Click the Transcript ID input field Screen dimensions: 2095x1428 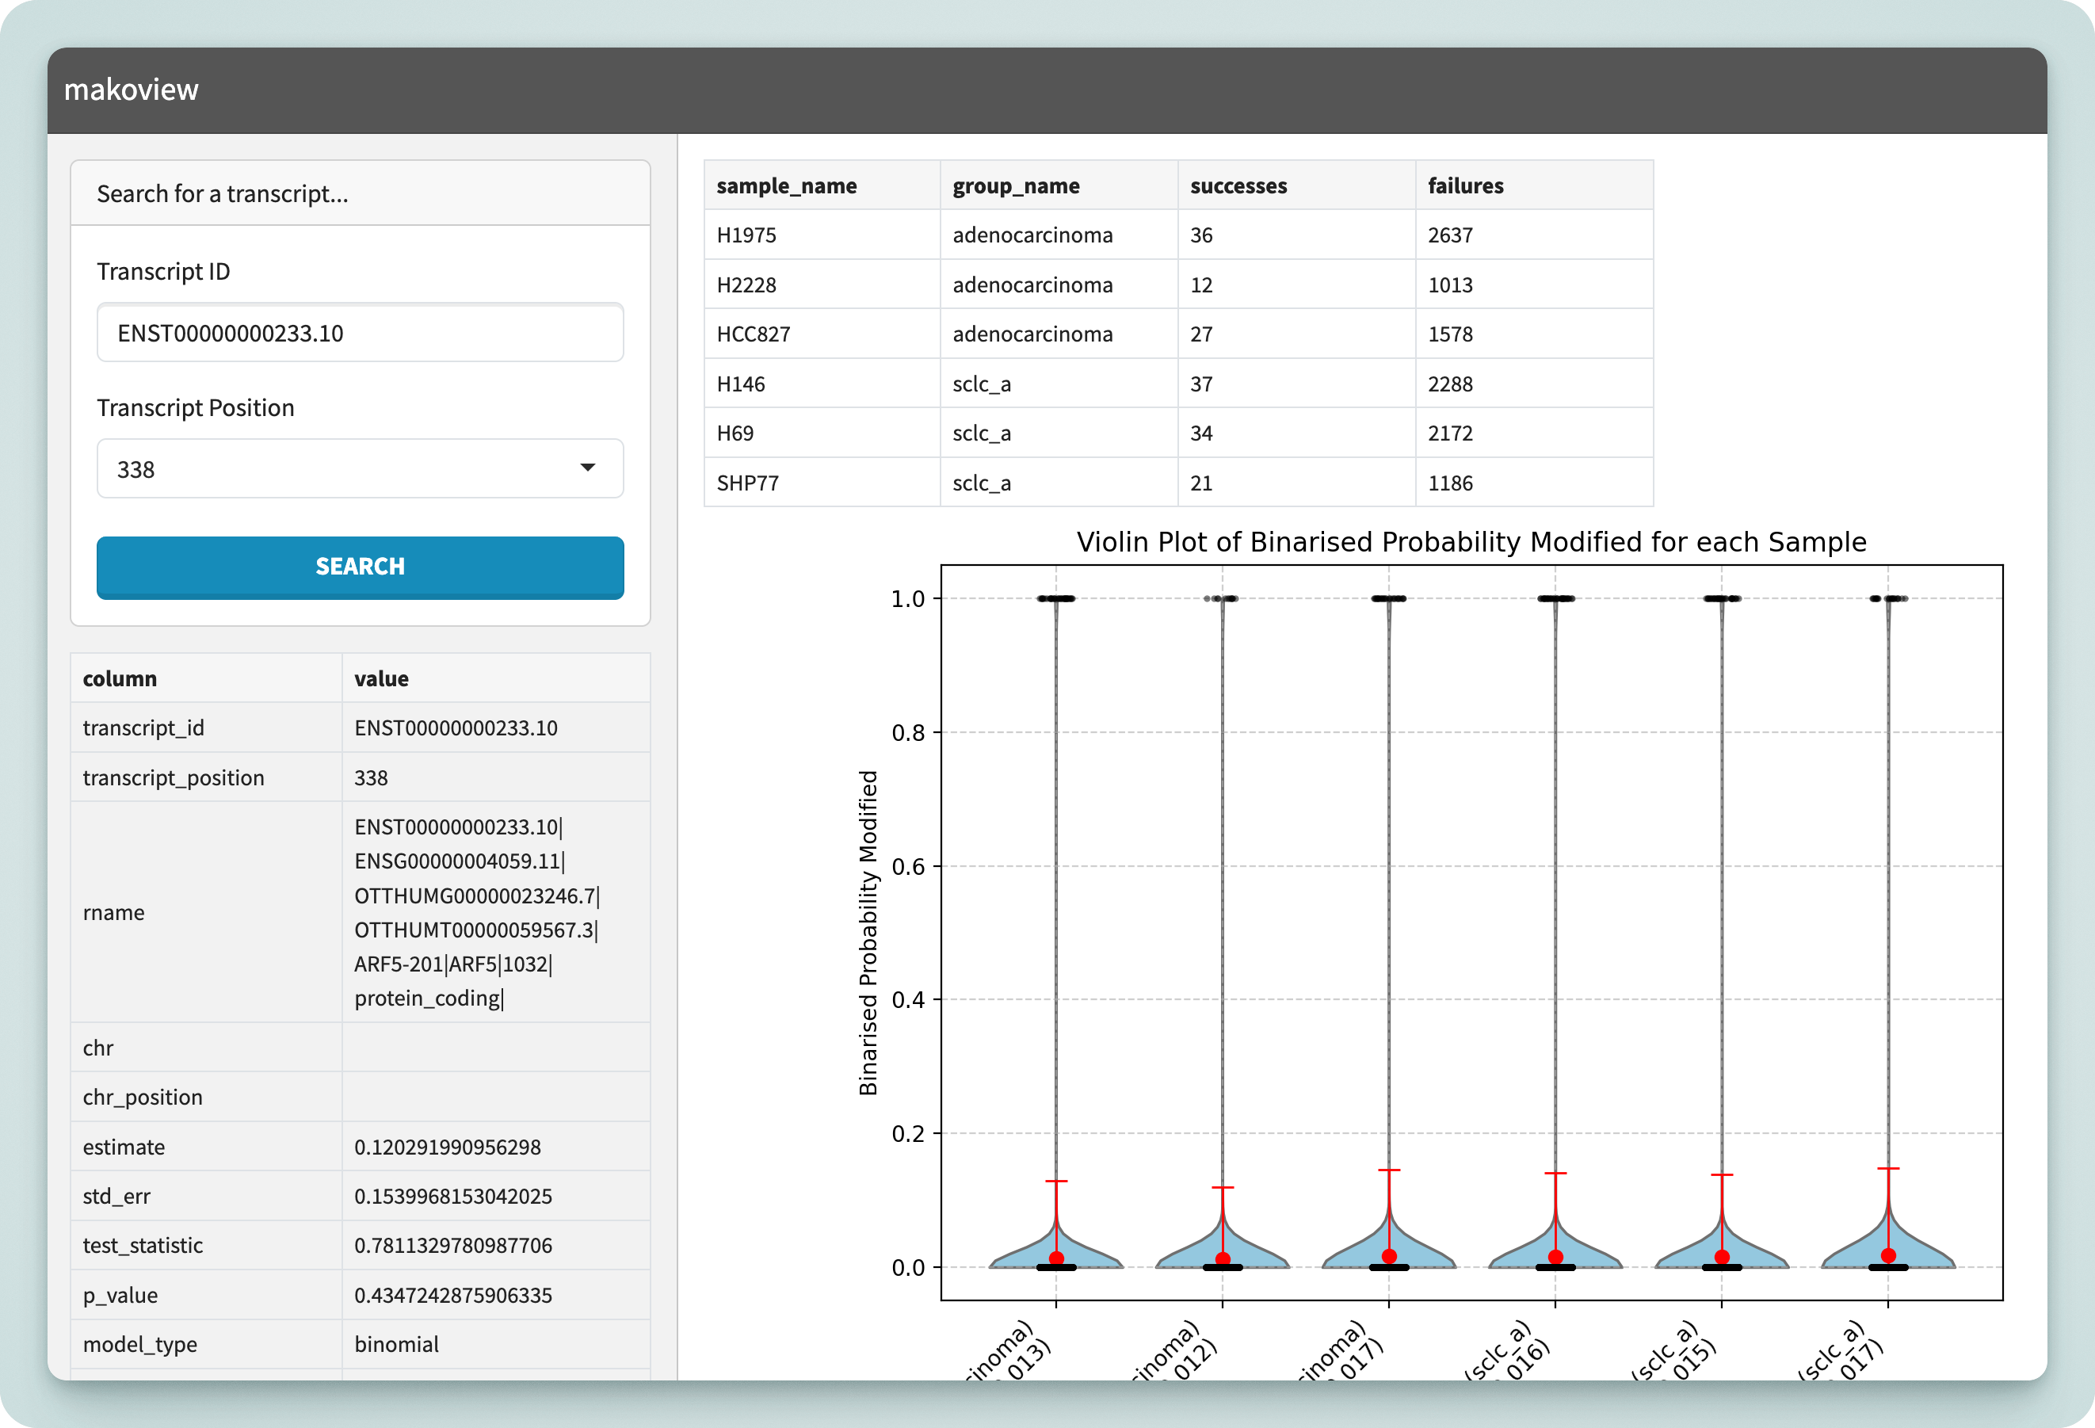(x=359, y=333)
